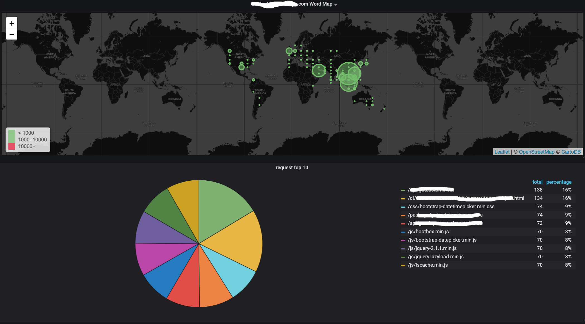Screen dimensions: 585x324
Task: Sort legend by total column
Action: click(x=537, y=182)
